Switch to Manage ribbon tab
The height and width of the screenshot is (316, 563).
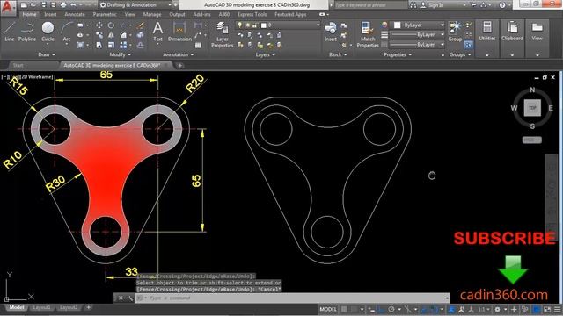[x=152, y=14]
